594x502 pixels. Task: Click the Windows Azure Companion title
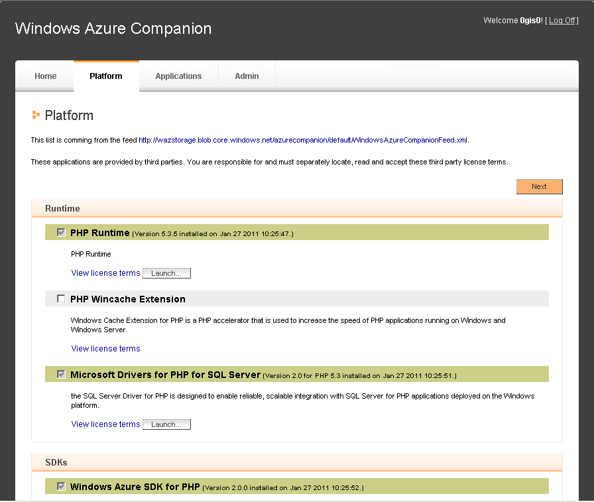113,29
